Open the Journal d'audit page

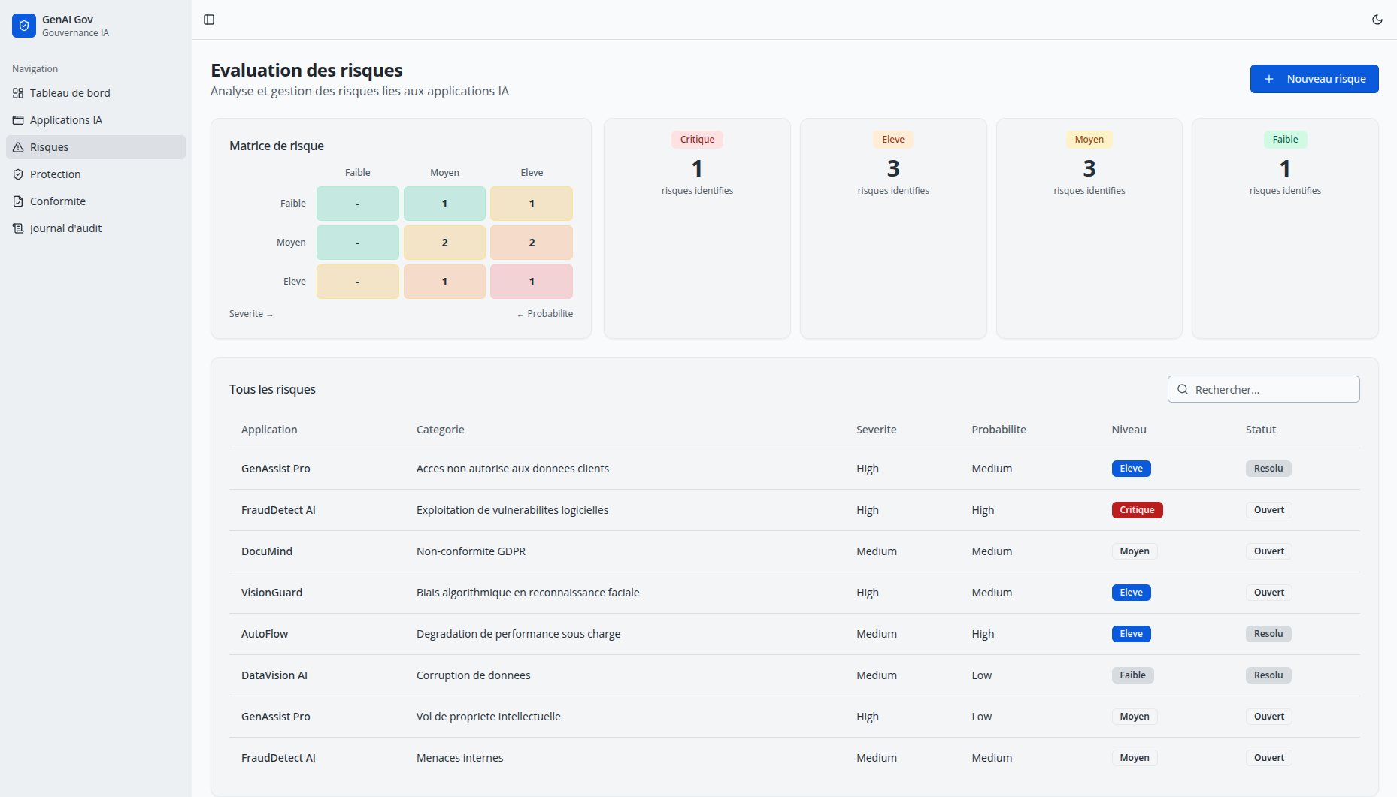(x=65, y=228)
